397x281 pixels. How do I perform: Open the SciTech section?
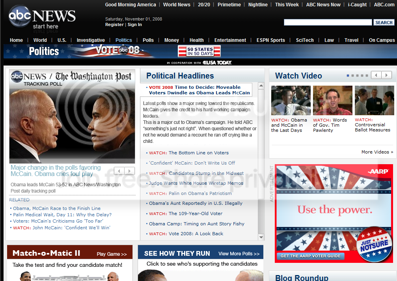click(x=305, y=40)
